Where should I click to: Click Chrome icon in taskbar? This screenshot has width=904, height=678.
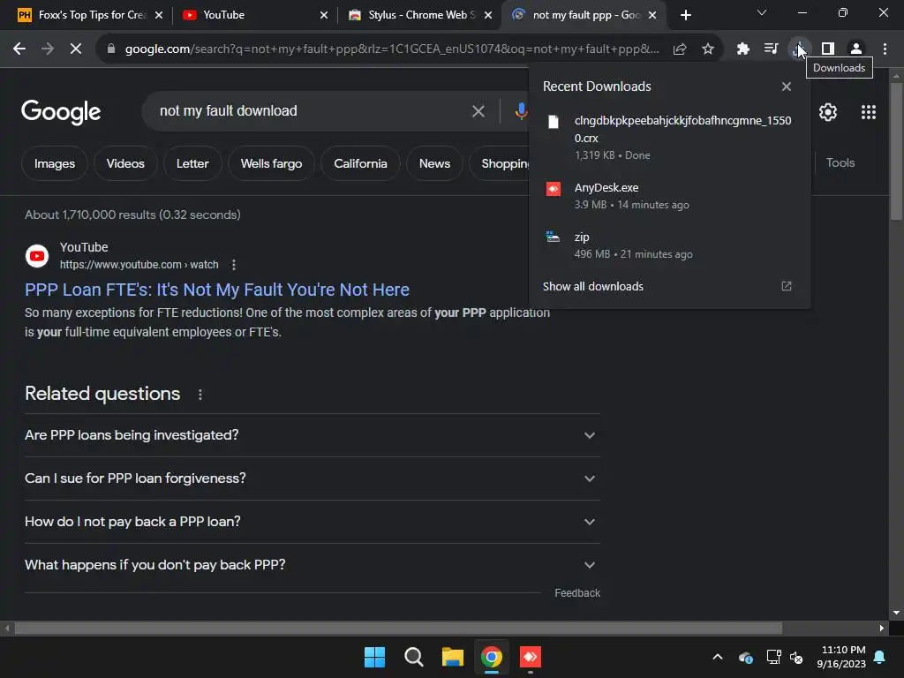492,657
